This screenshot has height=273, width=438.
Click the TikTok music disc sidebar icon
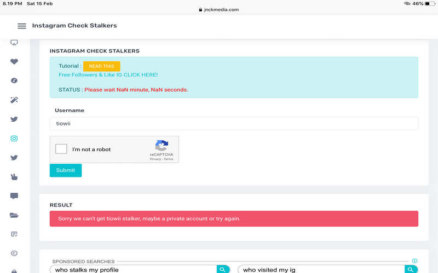click(14, 80)
